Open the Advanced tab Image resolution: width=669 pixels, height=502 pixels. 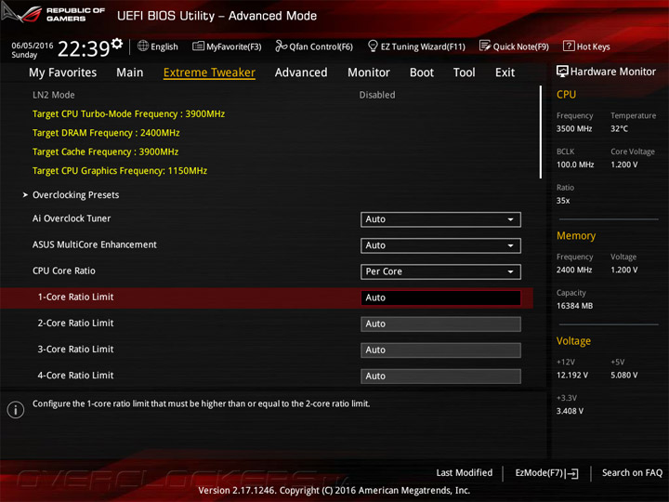click(x=301, y=73)
